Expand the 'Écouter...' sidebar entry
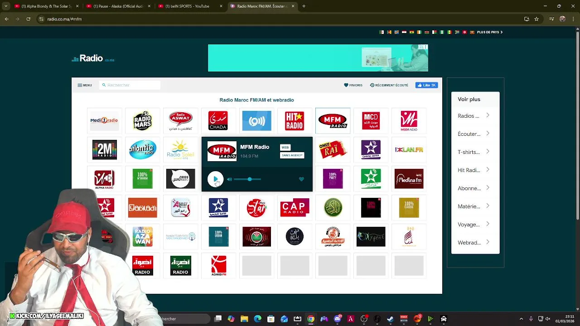Screen dimensions: 580x326 [474, 134]
